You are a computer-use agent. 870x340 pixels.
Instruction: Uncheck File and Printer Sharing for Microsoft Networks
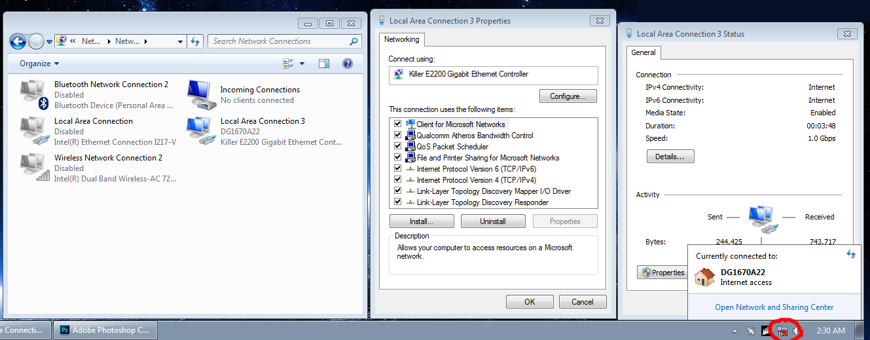(397, 157)
